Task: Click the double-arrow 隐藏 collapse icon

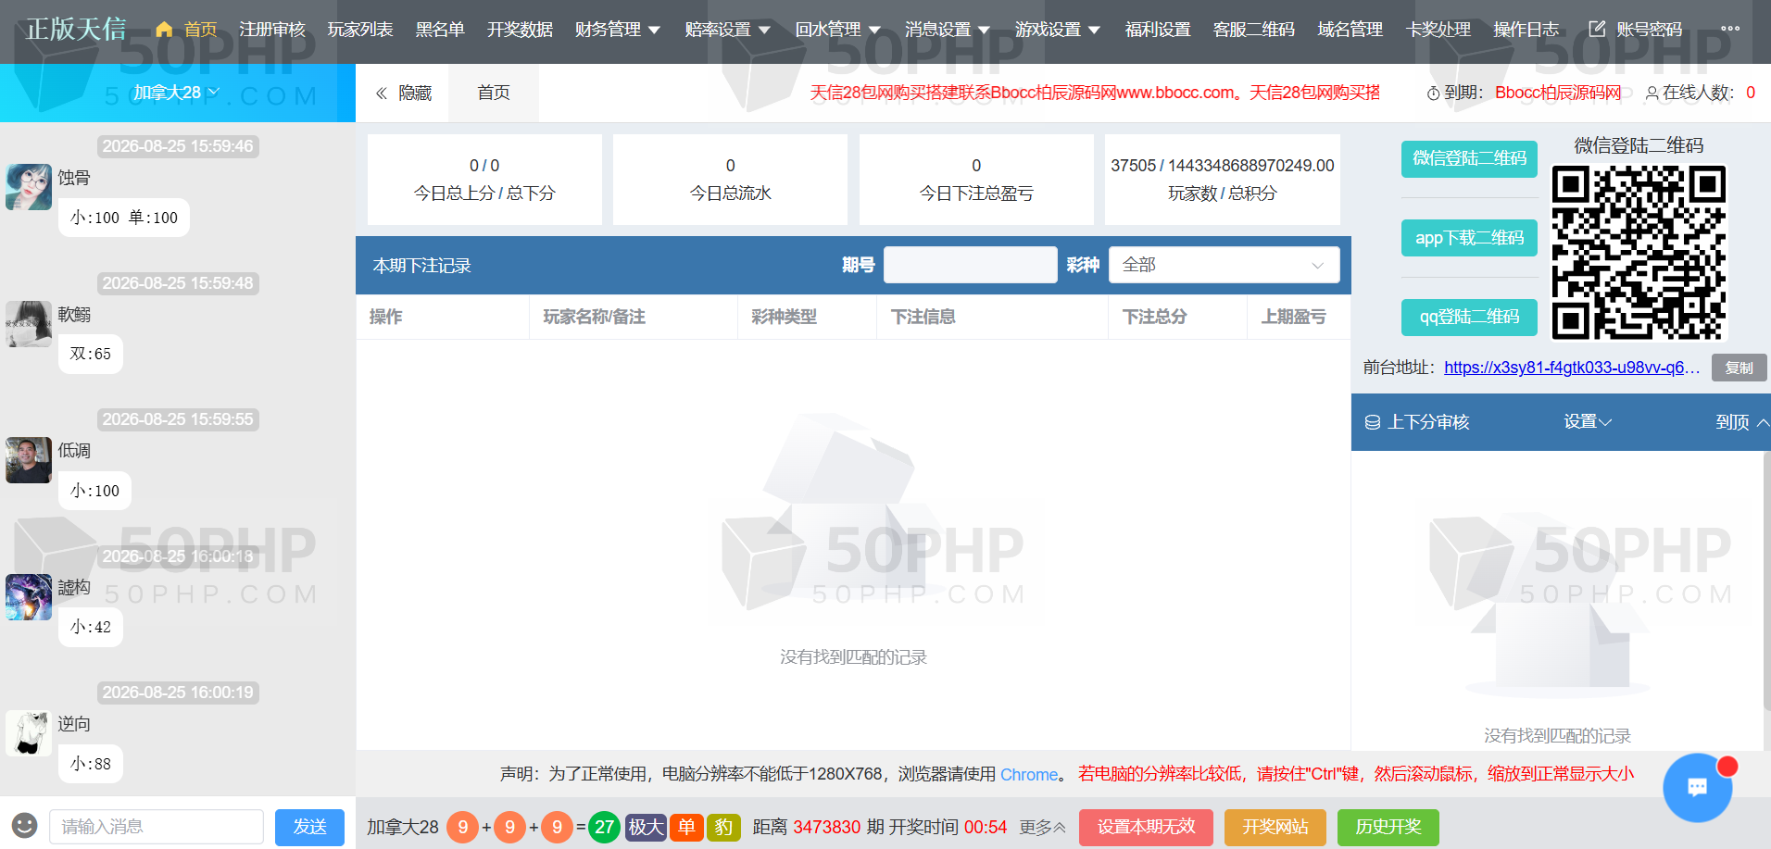Action: (x=382, y=93)
